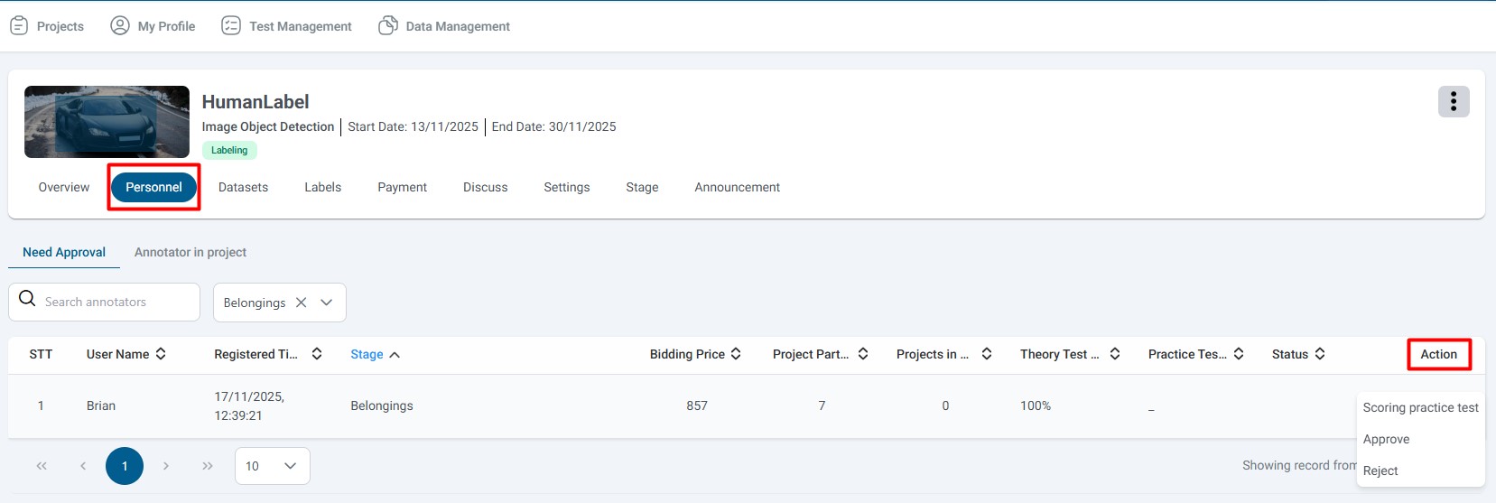Click the search magnifier icon
The image size is (1496, 503).
28,299
